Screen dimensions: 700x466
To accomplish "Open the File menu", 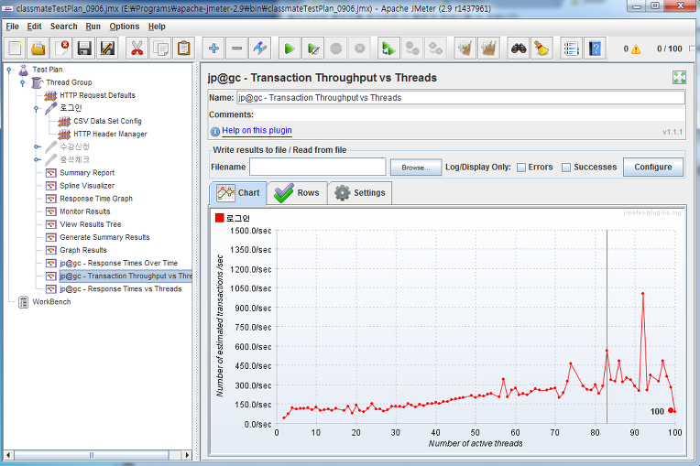I will tap(12, 27).
